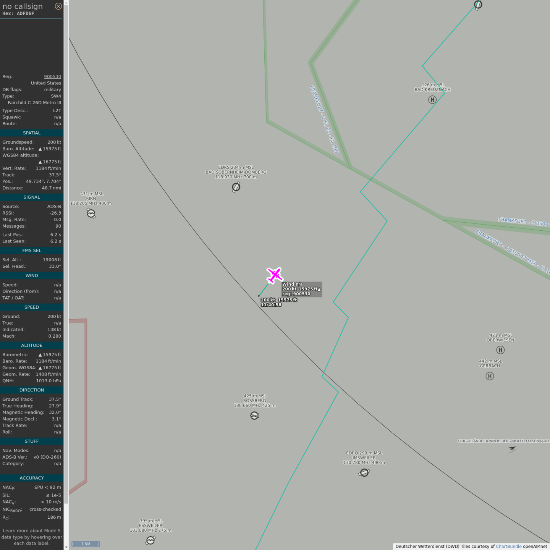Select the Kirn glider site icon
The width and height of the screenshot is (550, 550).
[91, 213]
